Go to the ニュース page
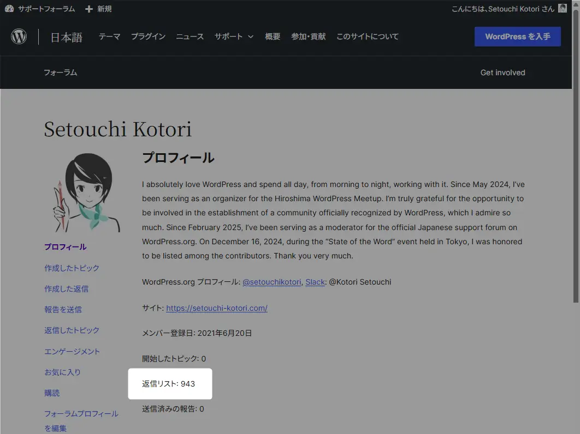The image size is (580, 434). click(x=190, y=37)
